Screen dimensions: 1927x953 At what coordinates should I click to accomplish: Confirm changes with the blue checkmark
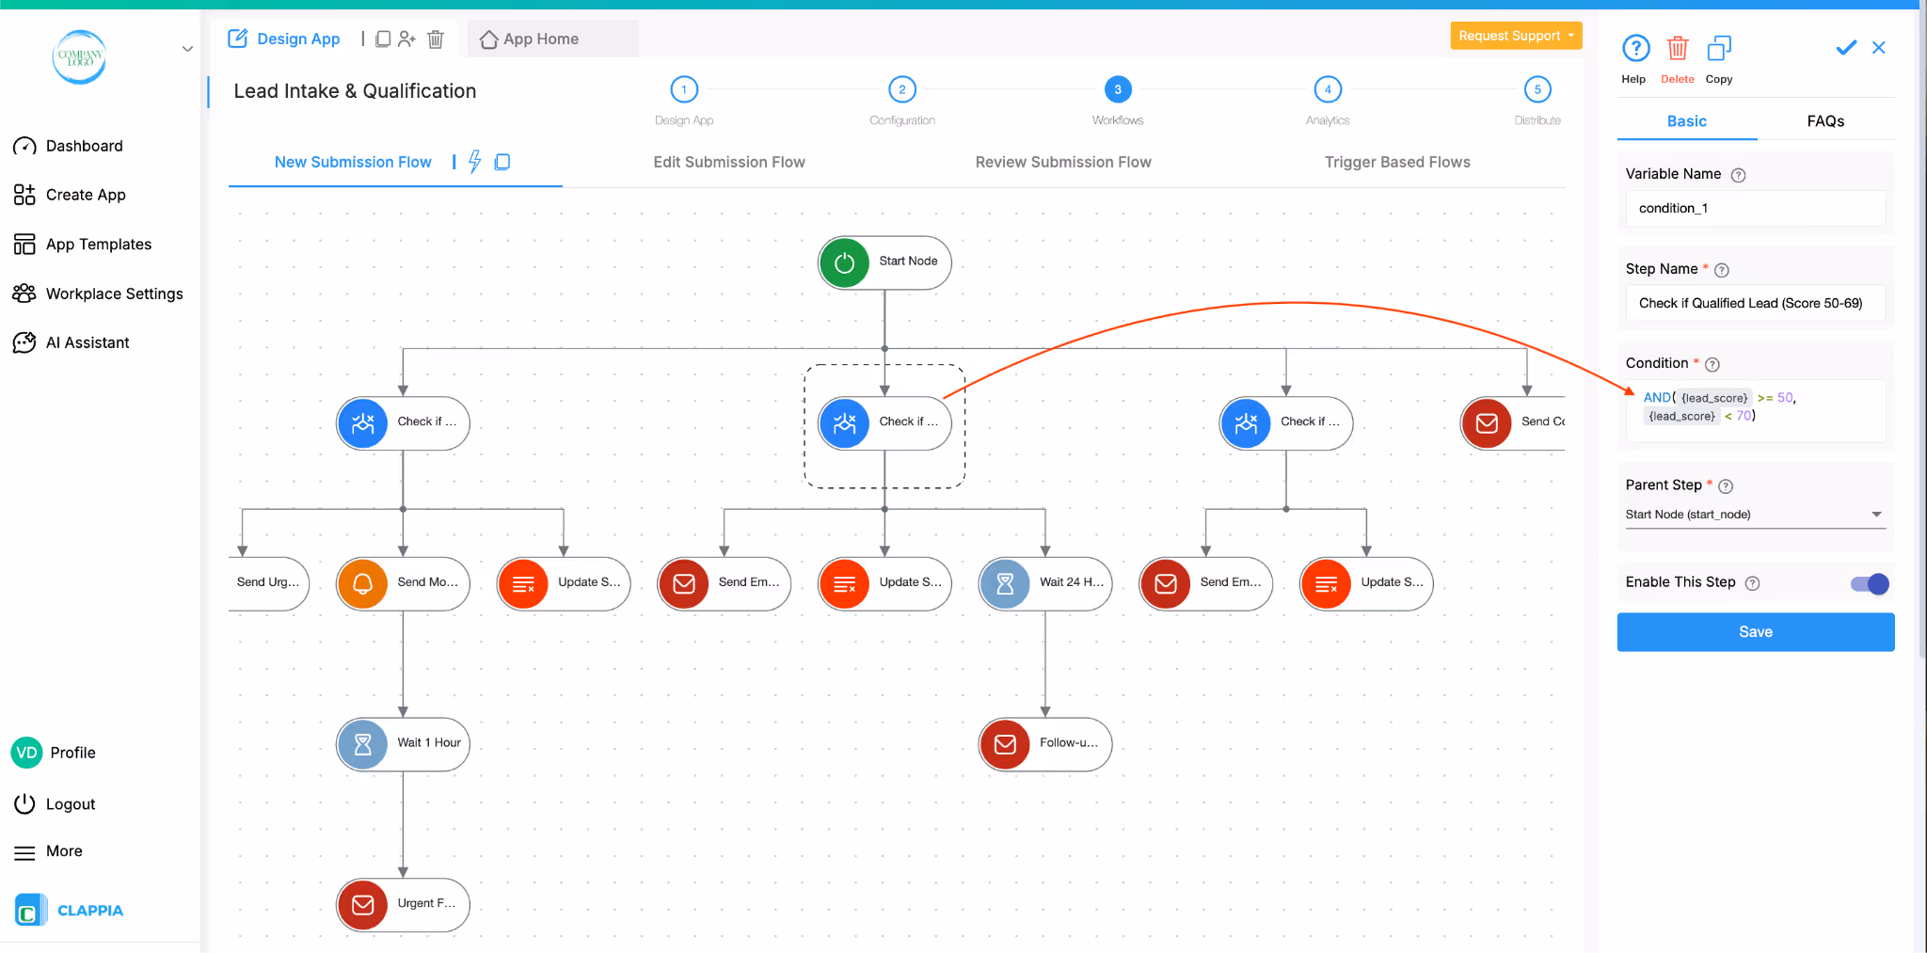point(1845,47)
